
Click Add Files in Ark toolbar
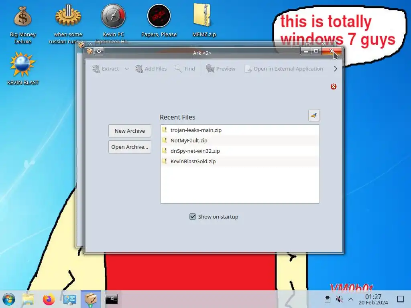pos(151,69)
